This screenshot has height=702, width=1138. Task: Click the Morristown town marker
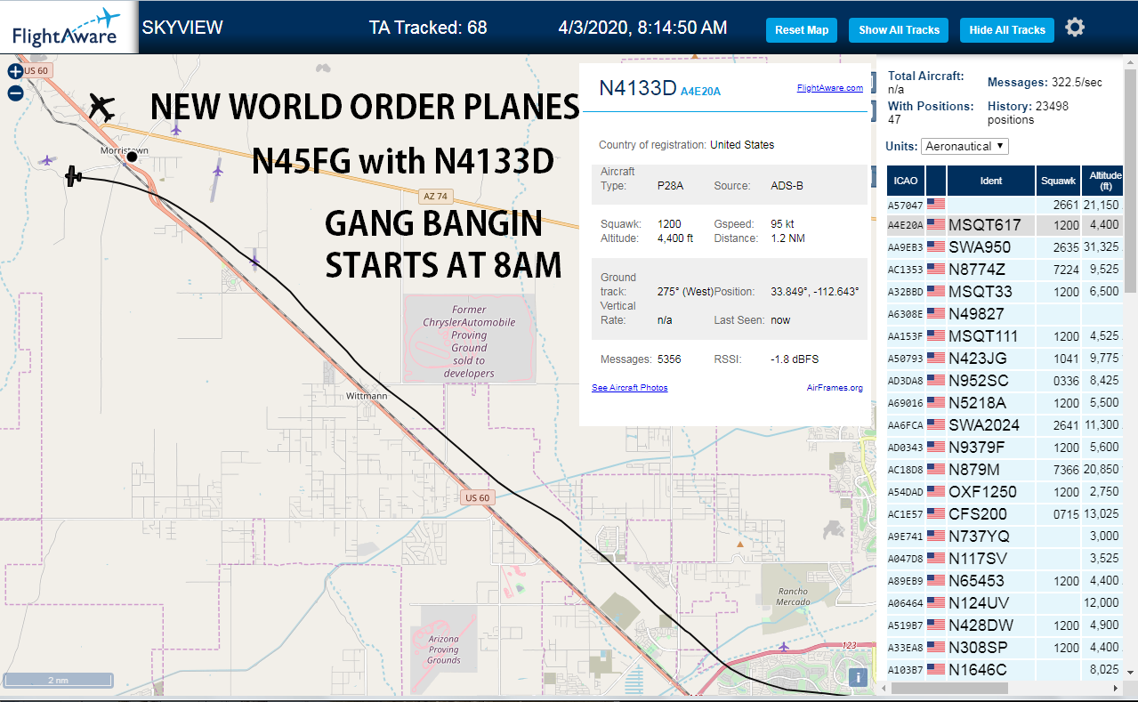point(132,157)
